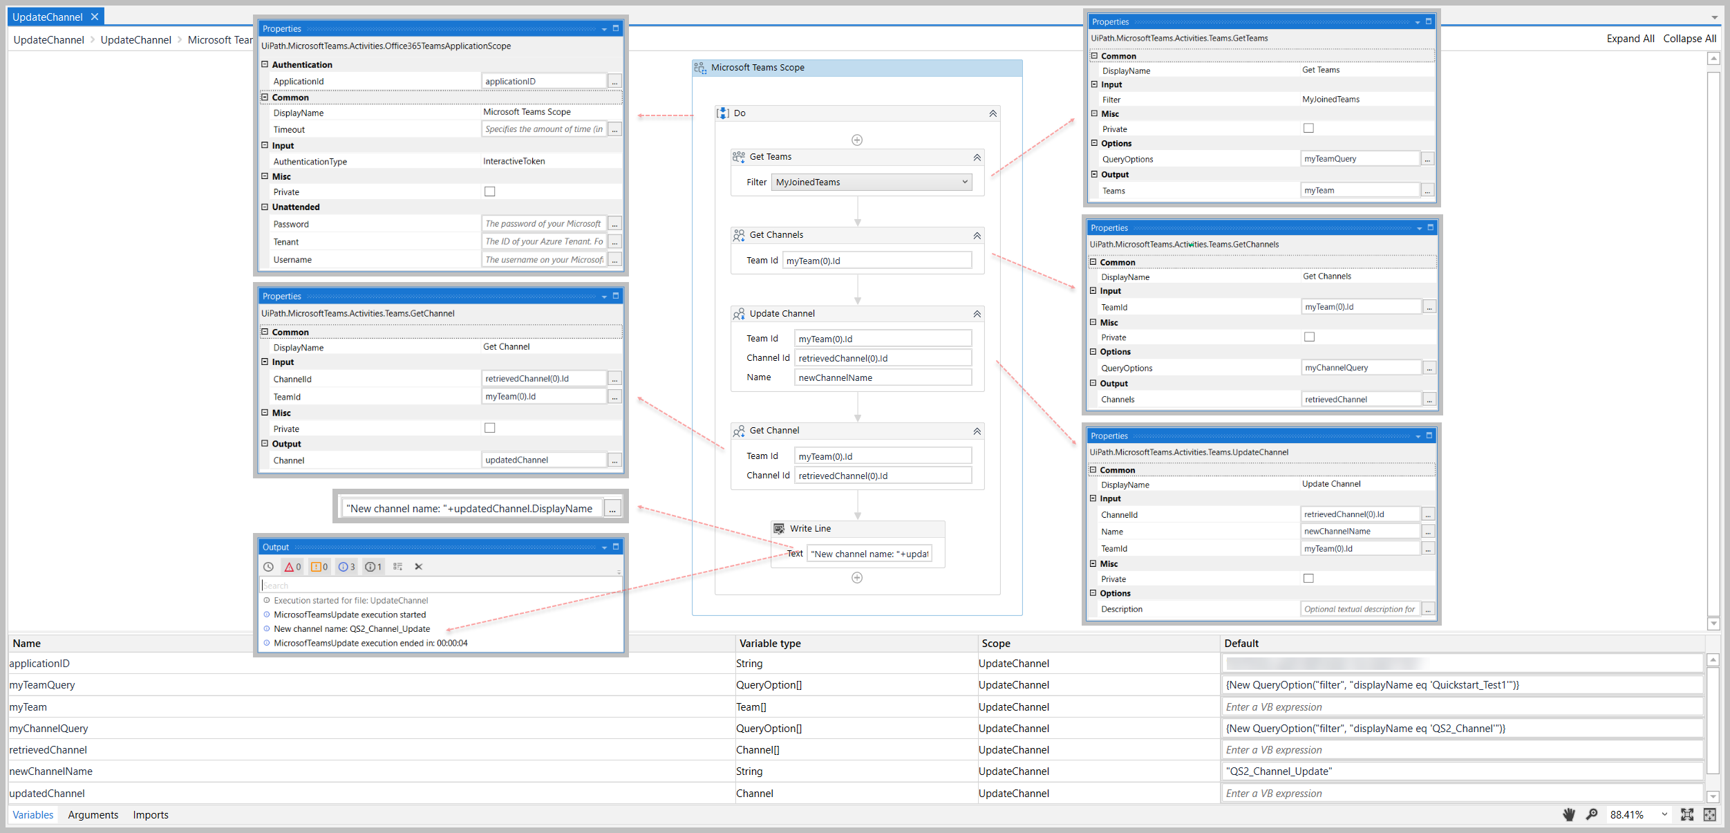Open expression editor for Timeout property

pyautogui.click(x=614, y=129)
